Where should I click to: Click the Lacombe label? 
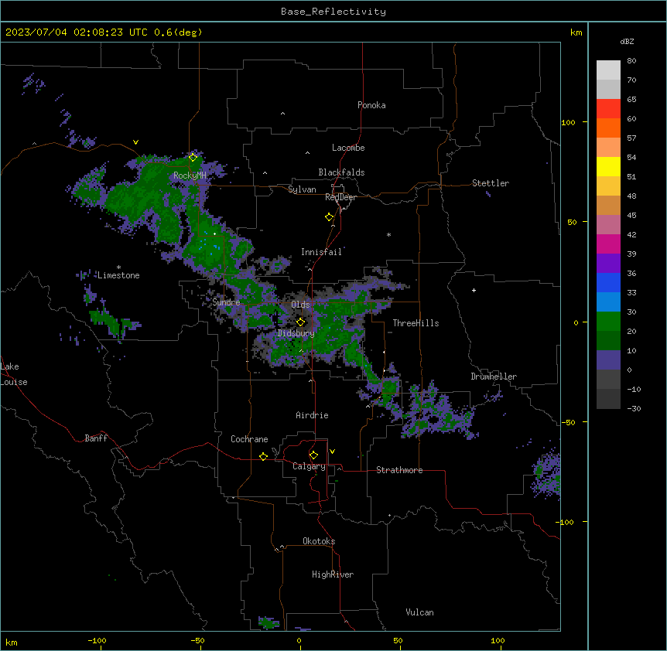[x=348, y=148]
